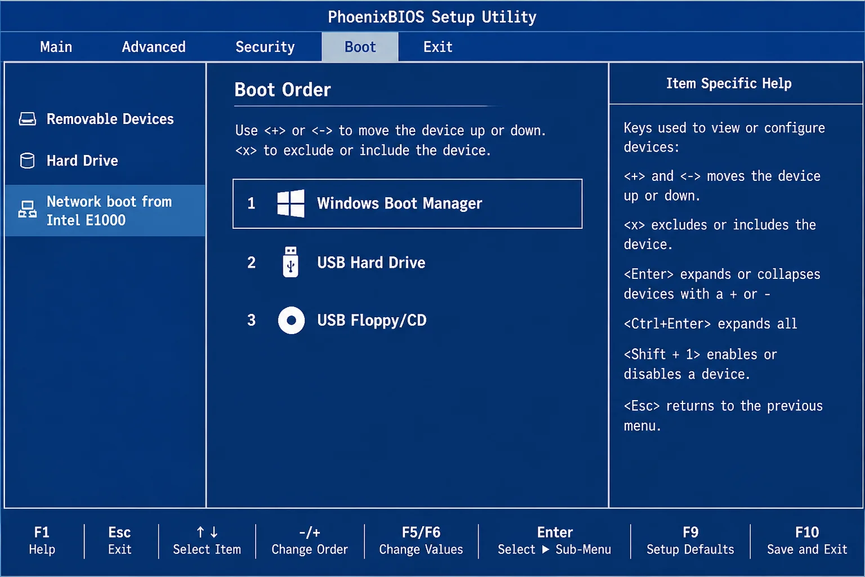Viewport: 865px width, 577px height.
Task: Select Windows Boot Manager boot entry
Action: tap(407, 203)
